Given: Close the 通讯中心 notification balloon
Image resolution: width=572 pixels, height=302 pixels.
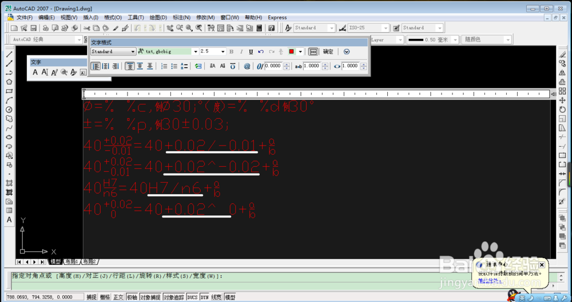Looking at the screenshot, I should click(542, 264).
